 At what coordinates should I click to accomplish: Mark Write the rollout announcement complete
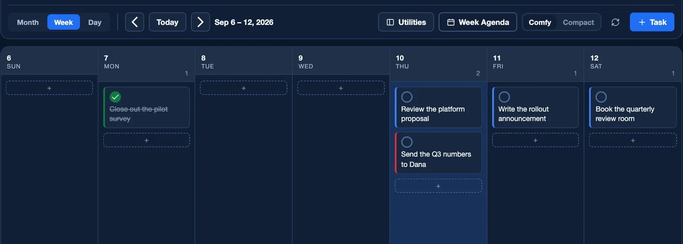(504, 97)
